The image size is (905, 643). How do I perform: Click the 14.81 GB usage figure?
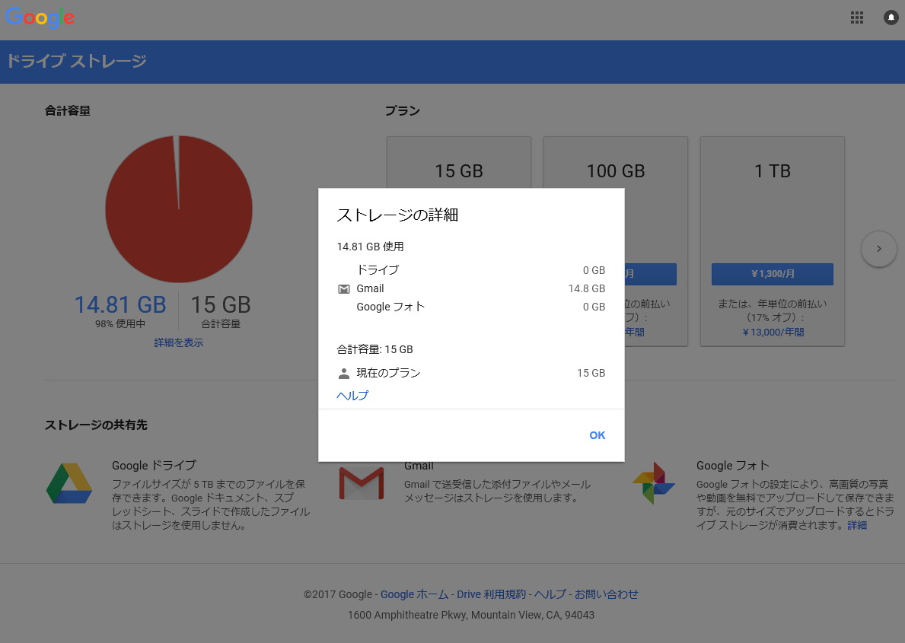click(120, 305)
